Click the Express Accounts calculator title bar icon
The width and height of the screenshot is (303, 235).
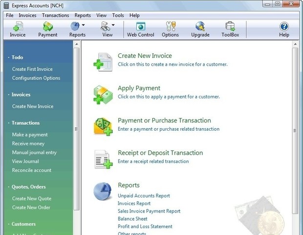[6, 5]
